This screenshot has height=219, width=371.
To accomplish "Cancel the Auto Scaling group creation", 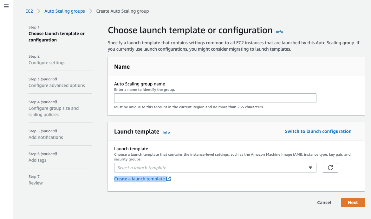I will click(x=324, y=203).
